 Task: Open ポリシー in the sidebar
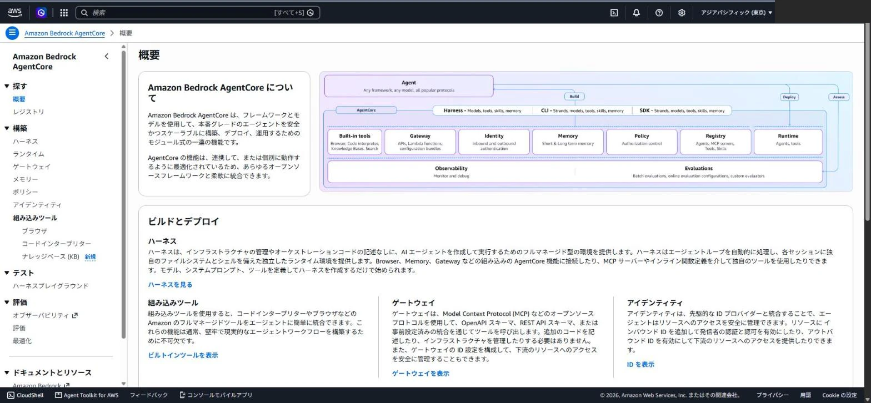tap(26, 192)
